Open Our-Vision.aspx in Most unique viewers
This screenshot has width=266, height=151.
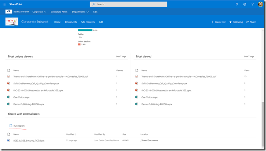tap(21, 97)
